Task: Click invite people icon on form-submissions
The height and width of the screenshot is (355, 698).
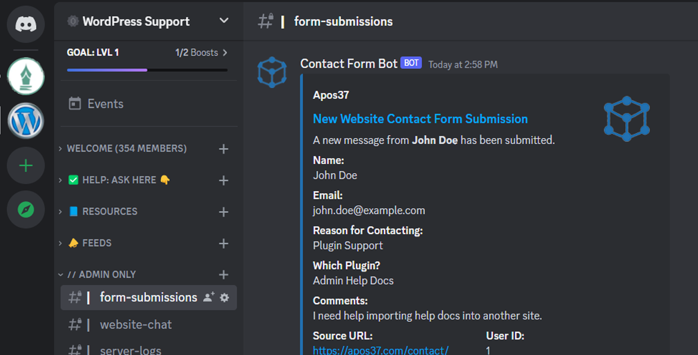Action: pyautogui.click(x=208, y=298)
